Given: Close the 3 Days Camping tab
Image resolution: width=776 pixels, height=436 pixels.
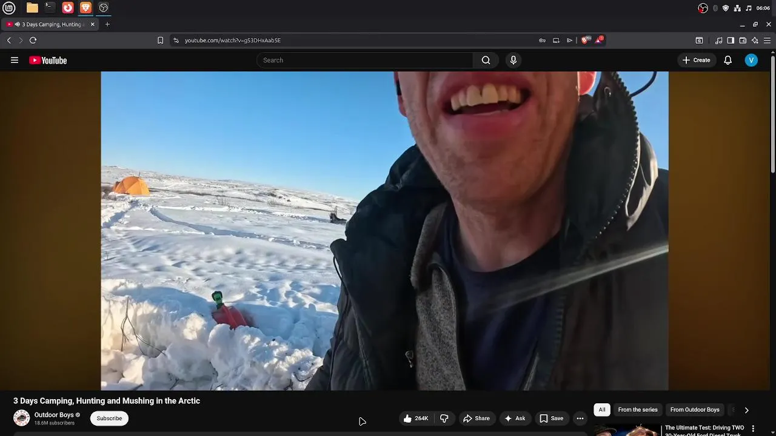Looking at the screenshot, I should (92, 24).
